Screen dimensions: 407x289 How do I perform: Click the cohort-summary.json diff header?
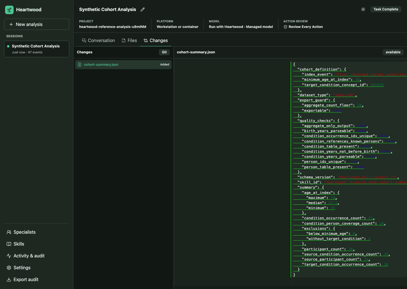(x=196, y=52)
